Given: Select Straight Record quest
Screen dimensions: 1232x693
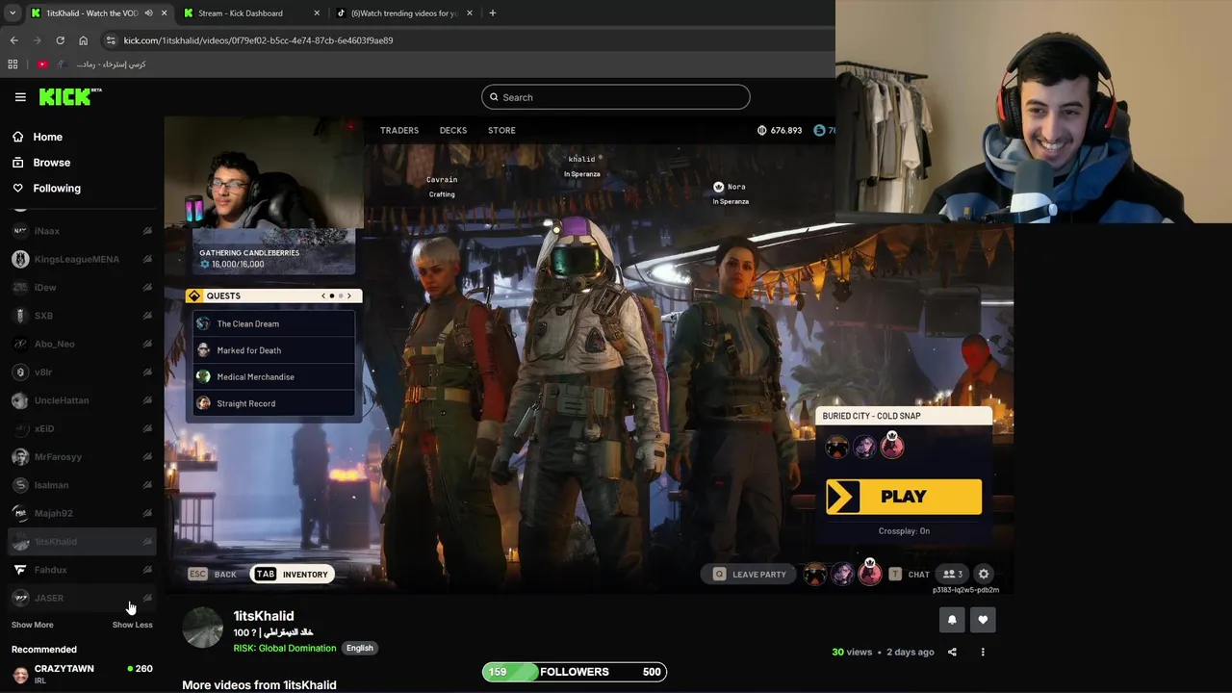Looking at the screenshot, I should [273, 403].
